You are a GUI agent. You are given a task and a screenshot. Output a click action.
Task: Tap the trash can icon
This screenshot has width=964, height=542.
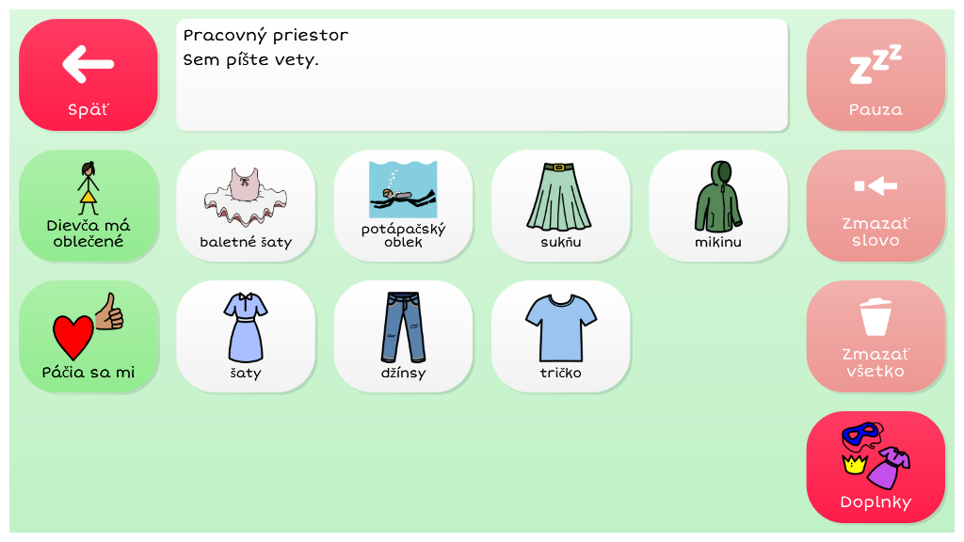(876, 316)
